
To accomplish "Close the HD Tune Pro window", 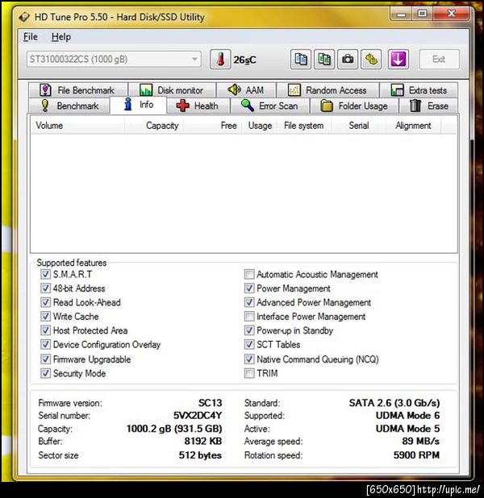I will point(452,14).
